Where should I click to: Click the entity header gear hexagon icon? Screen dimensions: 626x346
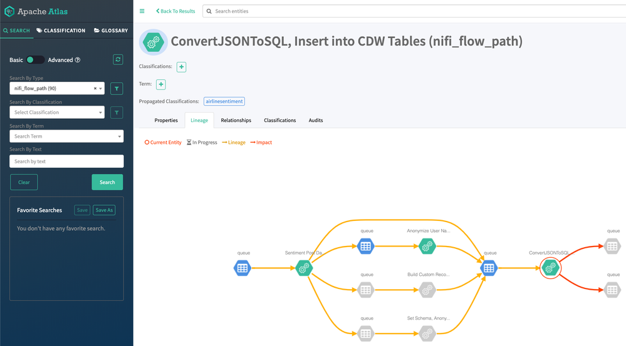154,42
